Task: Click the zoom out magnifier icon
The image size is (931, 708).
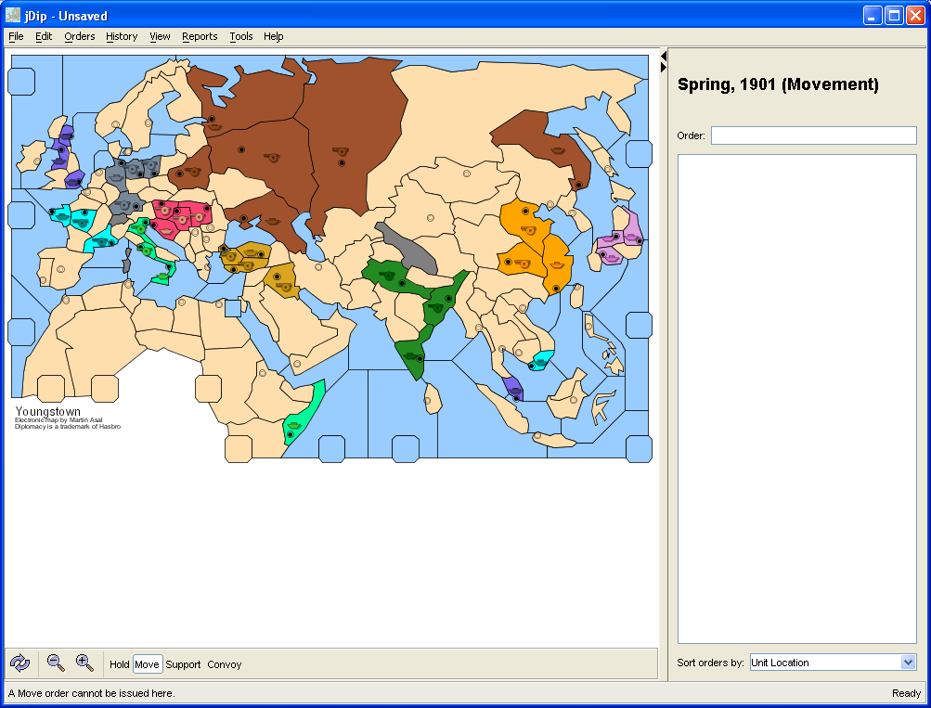Action: click(x=56, y=663)
